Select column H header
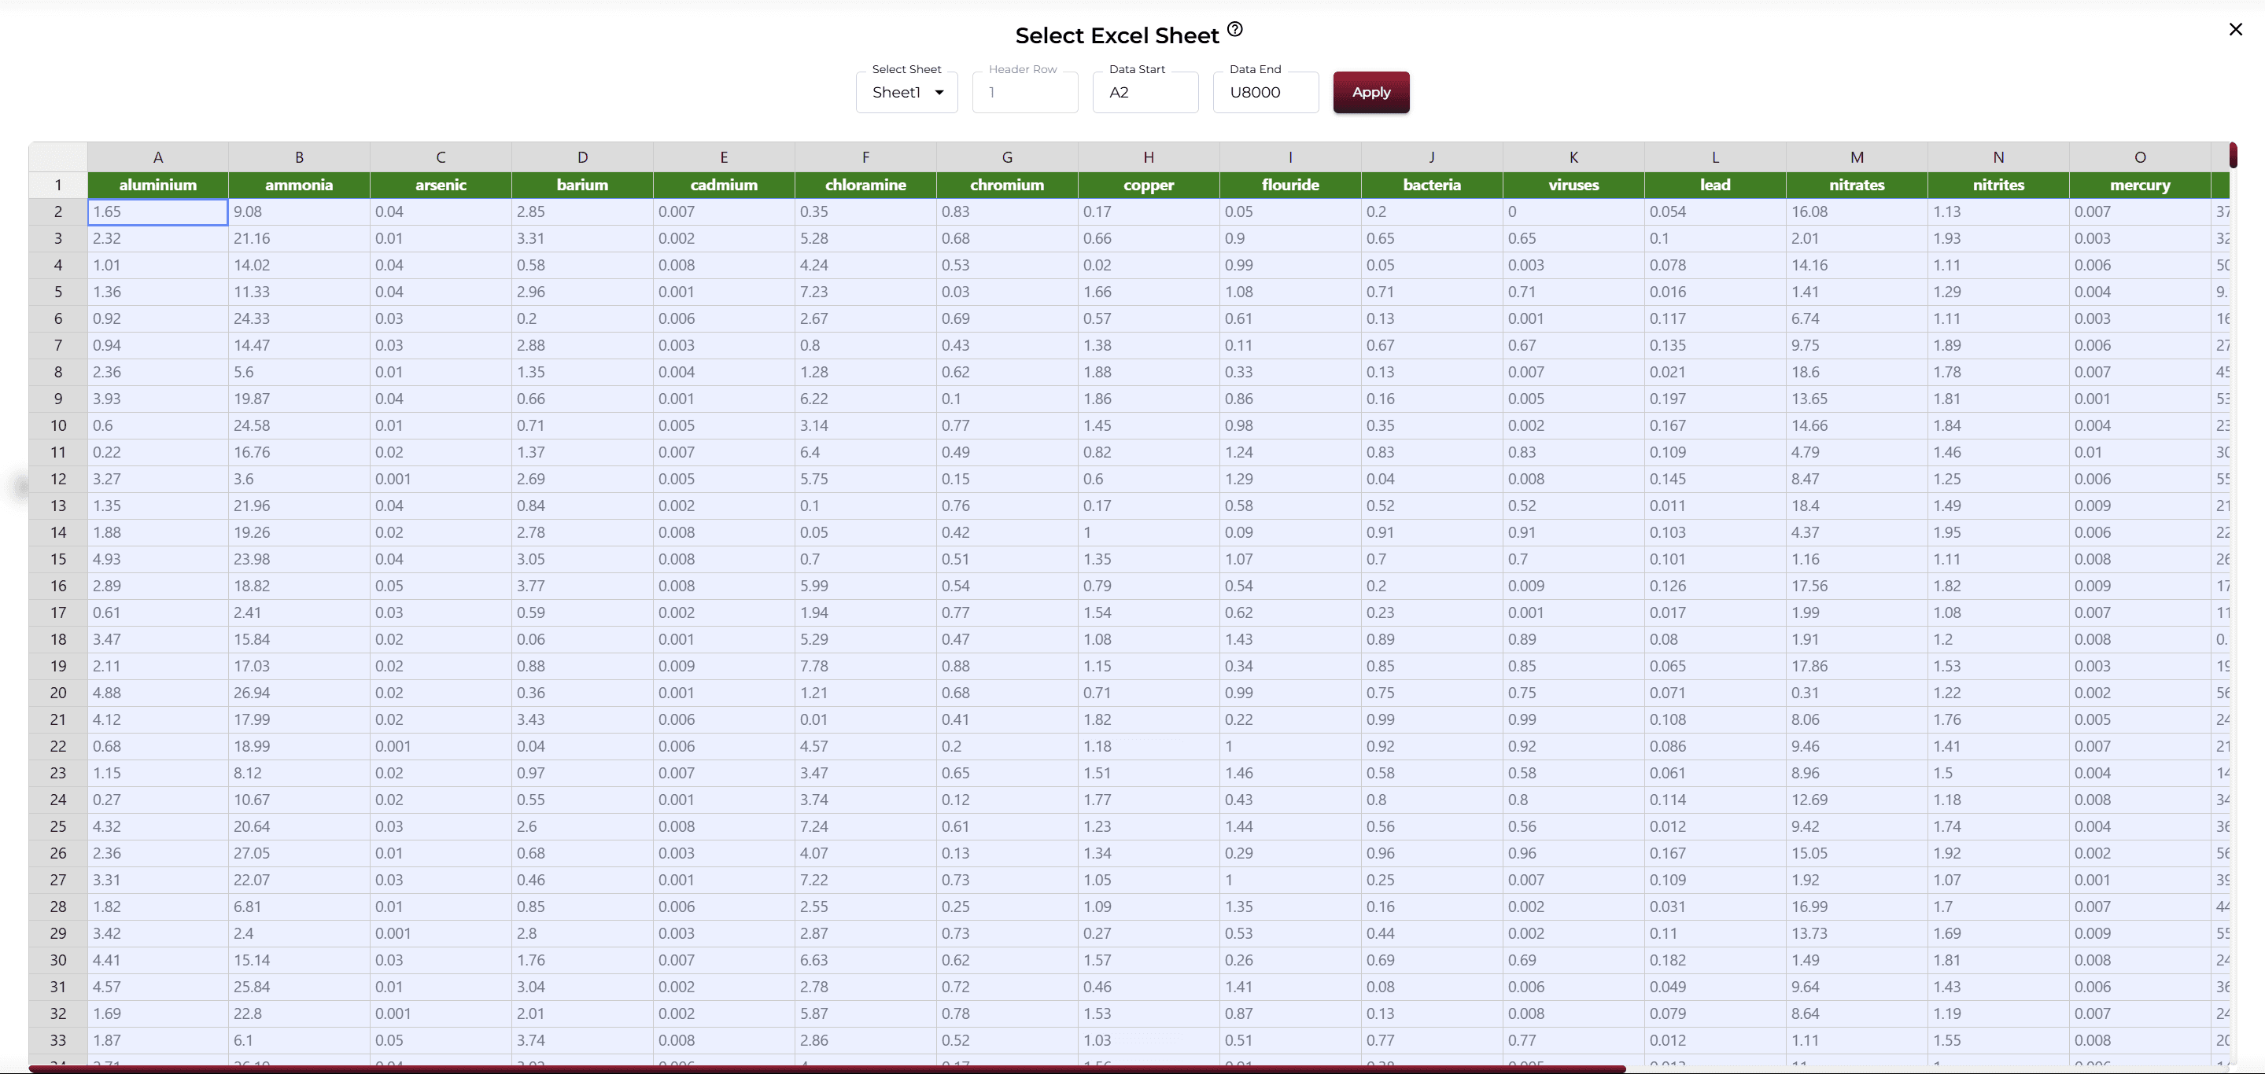 1149,157
